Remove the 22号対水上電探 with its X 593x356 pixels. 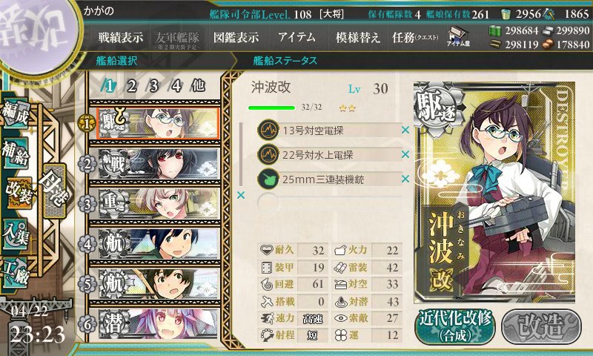405,154
